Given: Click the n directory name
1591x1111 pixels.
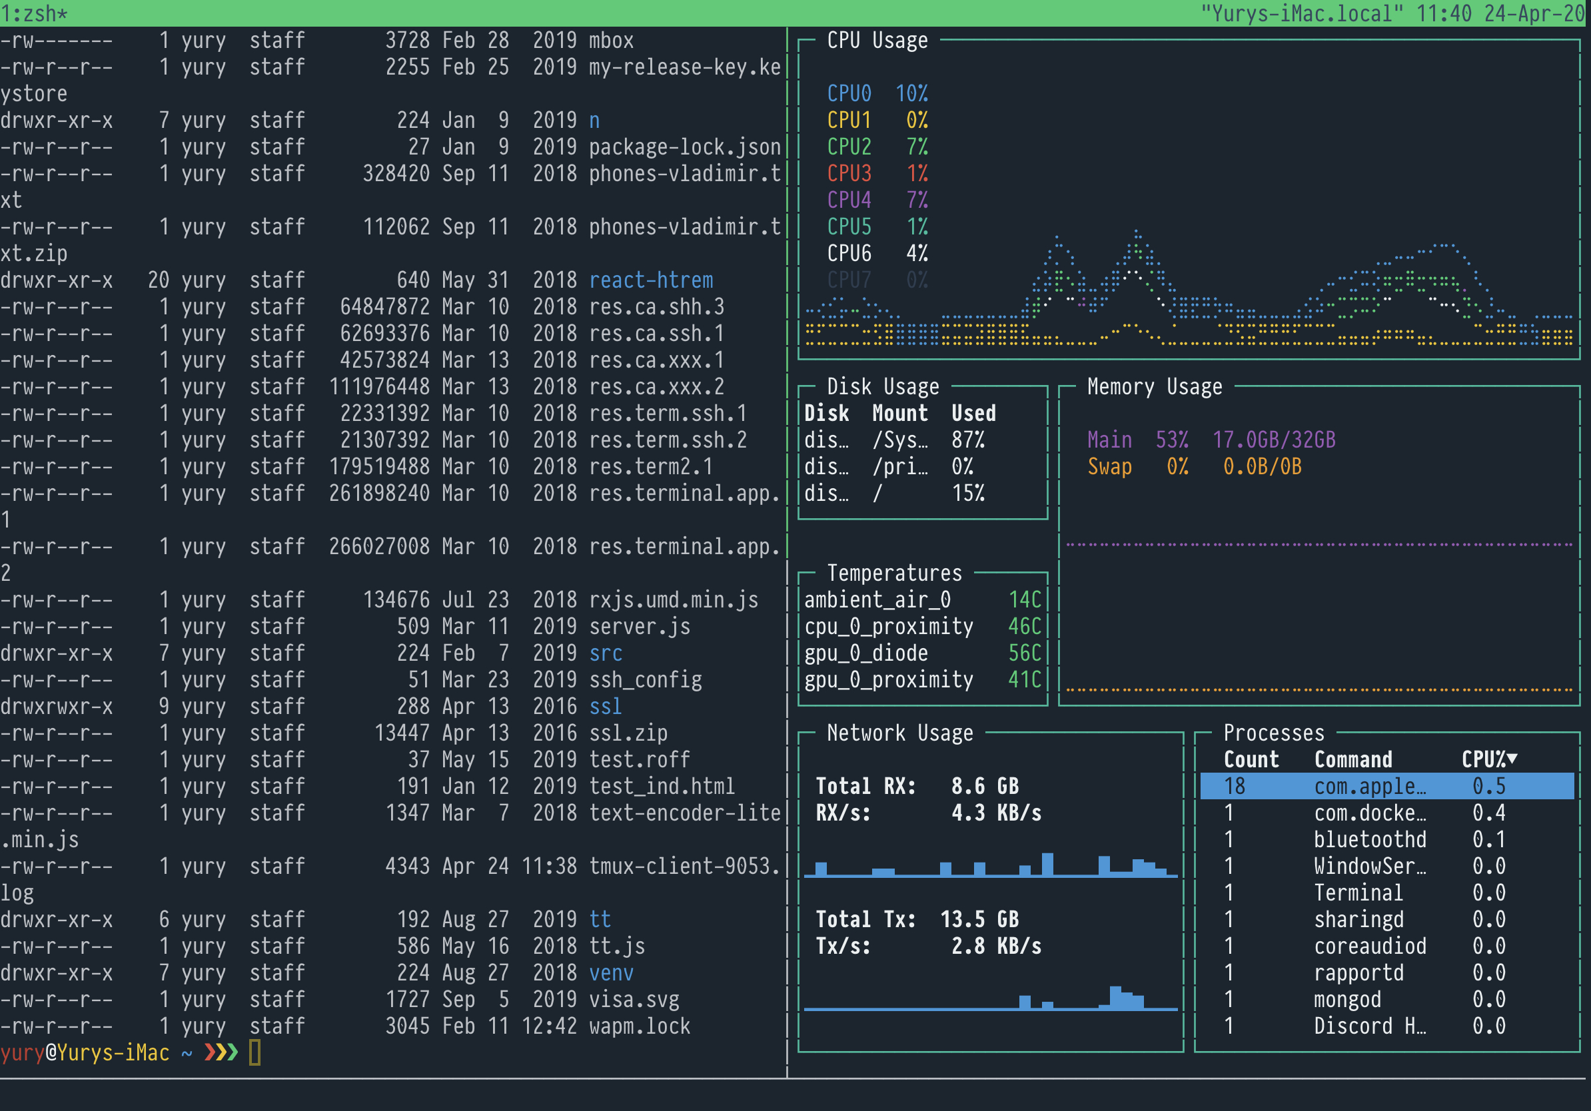Looking at the screenshot, I should (594, 121).
